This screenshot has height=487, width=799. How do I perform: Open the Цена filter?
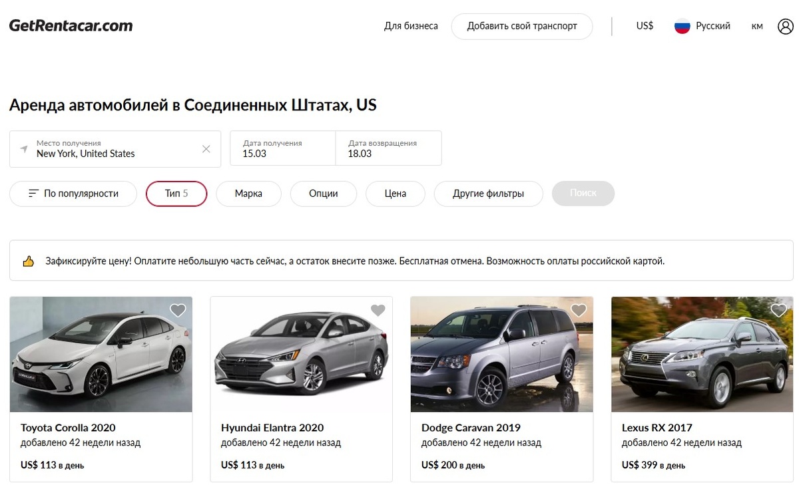[x=396, y=194]
